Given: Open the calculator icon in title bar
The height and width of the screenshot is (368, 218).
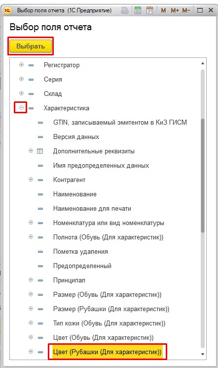Looking at the screenshot, I should pyautogui.click(x=138, y=10).
